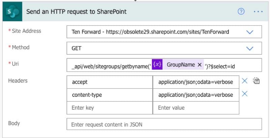Delete the accept header row
270x138 pixels.
[245, 81]
